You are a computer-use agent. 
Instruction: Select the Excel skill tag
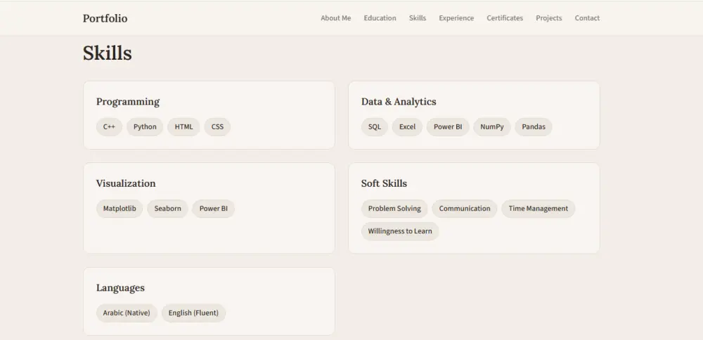pyautogui.click(x=407, y=127)
